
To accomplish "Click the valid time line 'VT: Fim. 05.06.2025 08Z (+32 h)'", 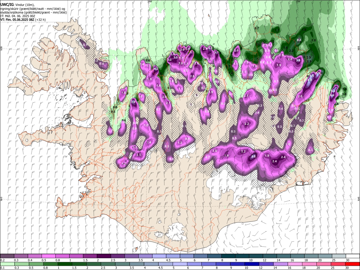I will pos(23,20).
